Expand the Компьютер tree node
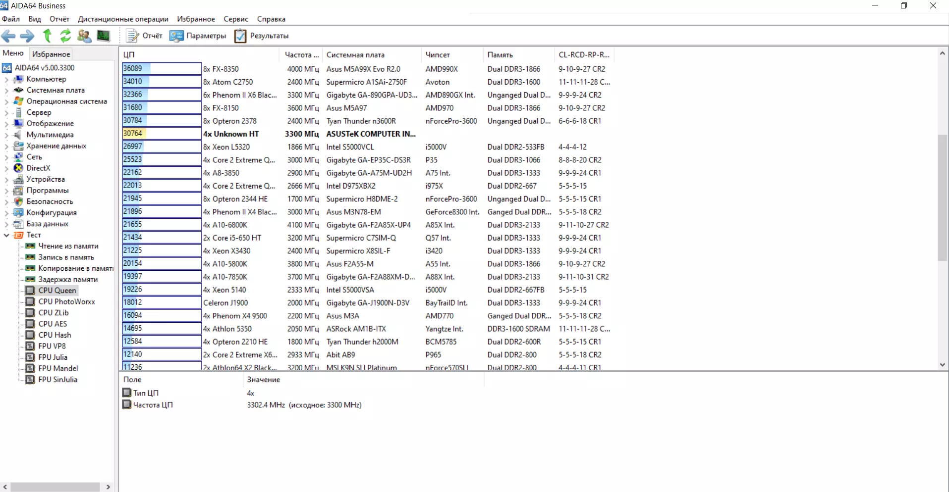 point(6,79)
